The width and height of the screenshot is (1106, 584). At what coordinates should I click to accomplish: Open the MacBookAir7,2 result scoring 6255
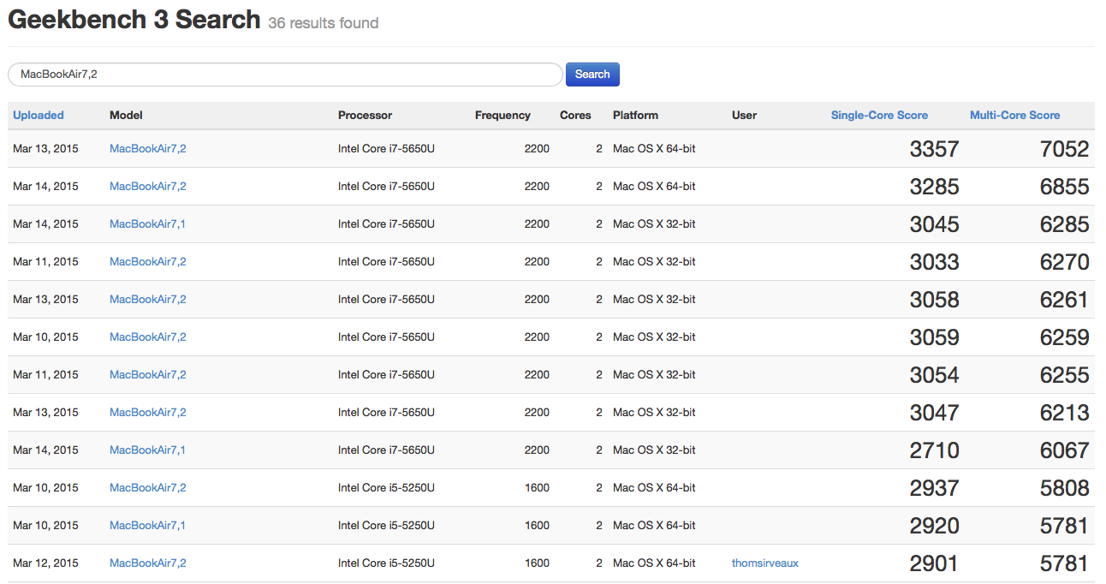tap(148, 374)
